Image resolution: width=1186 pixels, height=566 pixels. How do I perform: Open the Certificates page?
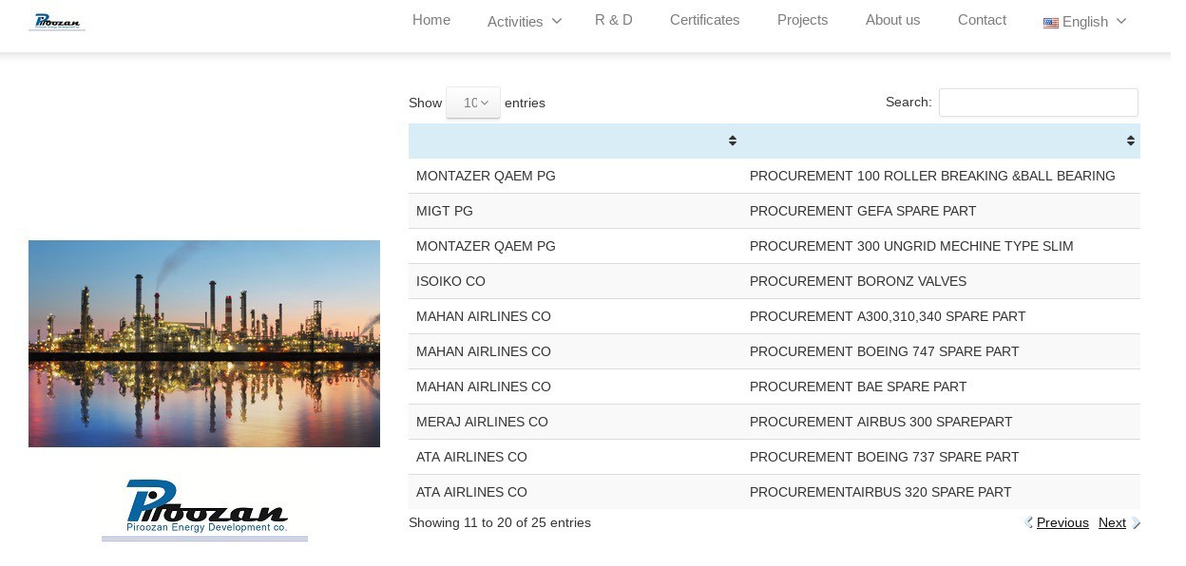(704, 20)
